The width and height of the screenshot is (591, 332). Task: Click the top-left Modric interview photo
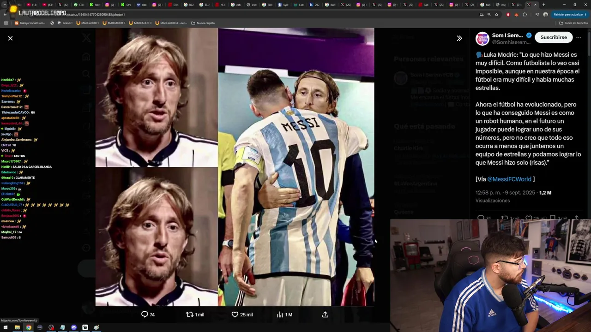click(157, 97)
